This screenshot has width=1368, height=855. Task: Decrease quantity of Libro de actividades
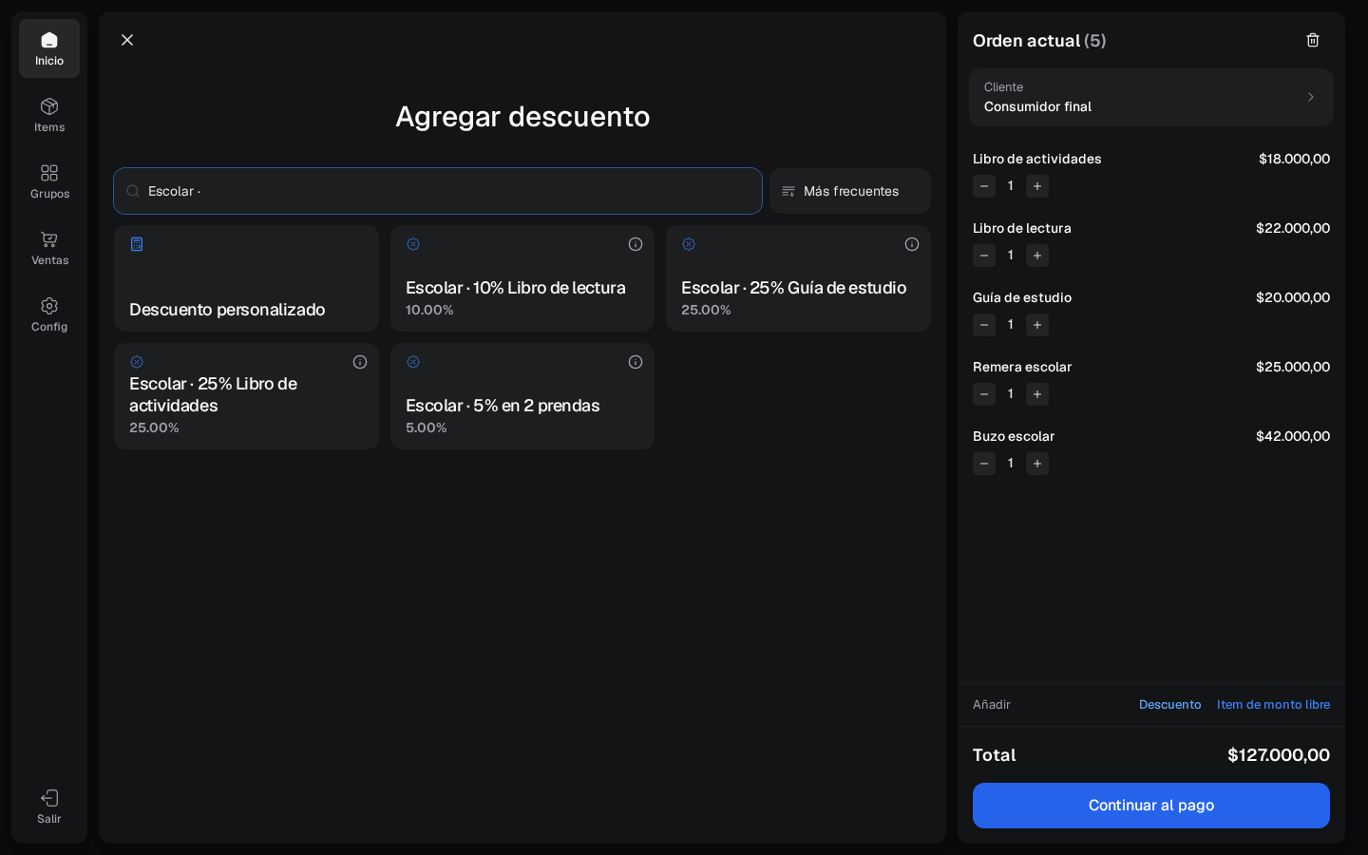pos(984,186)
